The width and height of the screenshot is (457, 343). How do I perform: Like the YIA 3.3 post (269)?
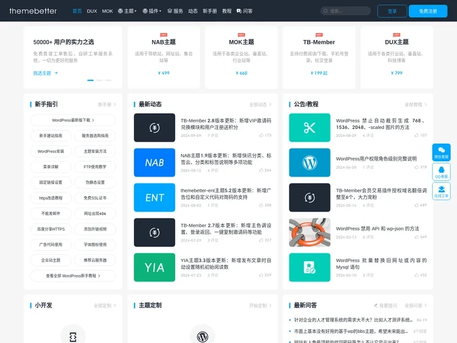click(x=265, y=275)
